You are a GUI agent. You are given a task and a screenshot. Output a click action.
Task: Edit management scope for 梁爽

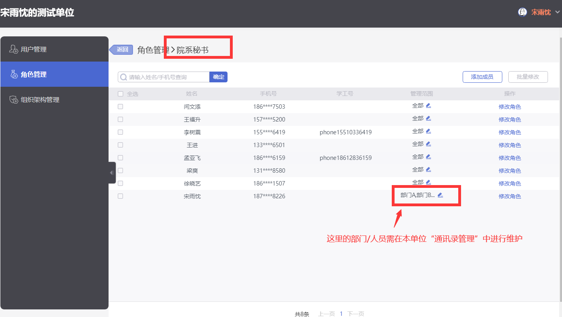(x=428, y=169)
